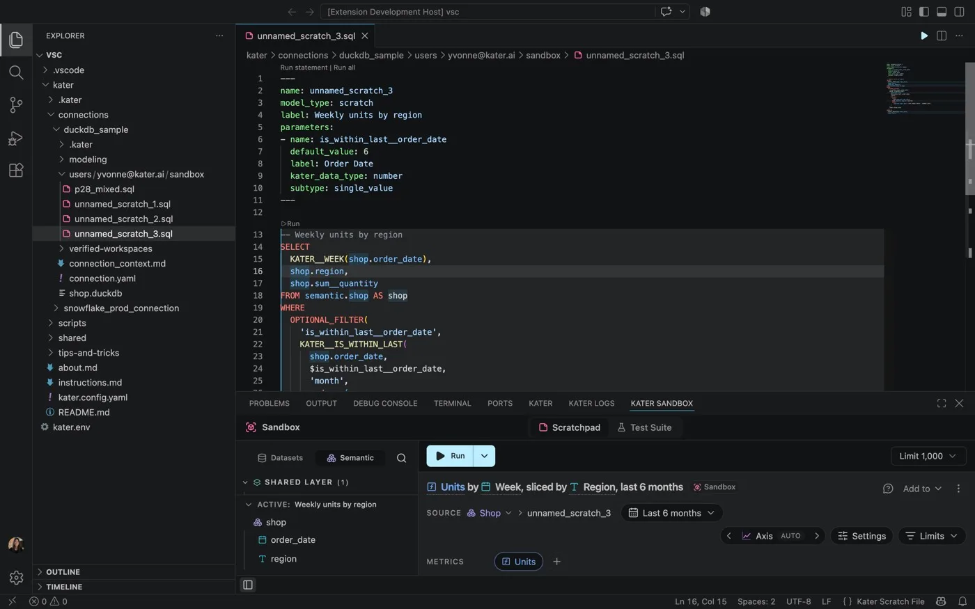
Task: Switch to Datasets view
Action: [280, 458]
